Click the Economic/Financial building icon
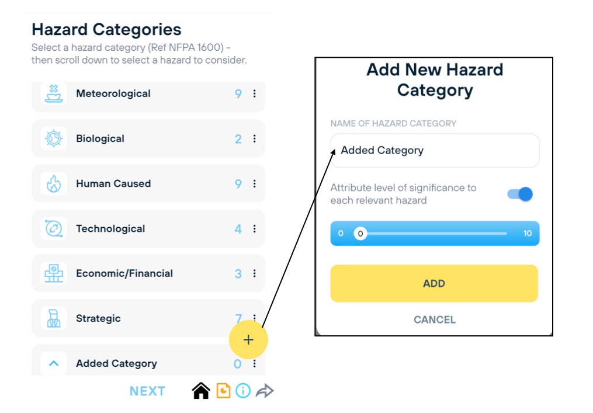 pos(54,273)
